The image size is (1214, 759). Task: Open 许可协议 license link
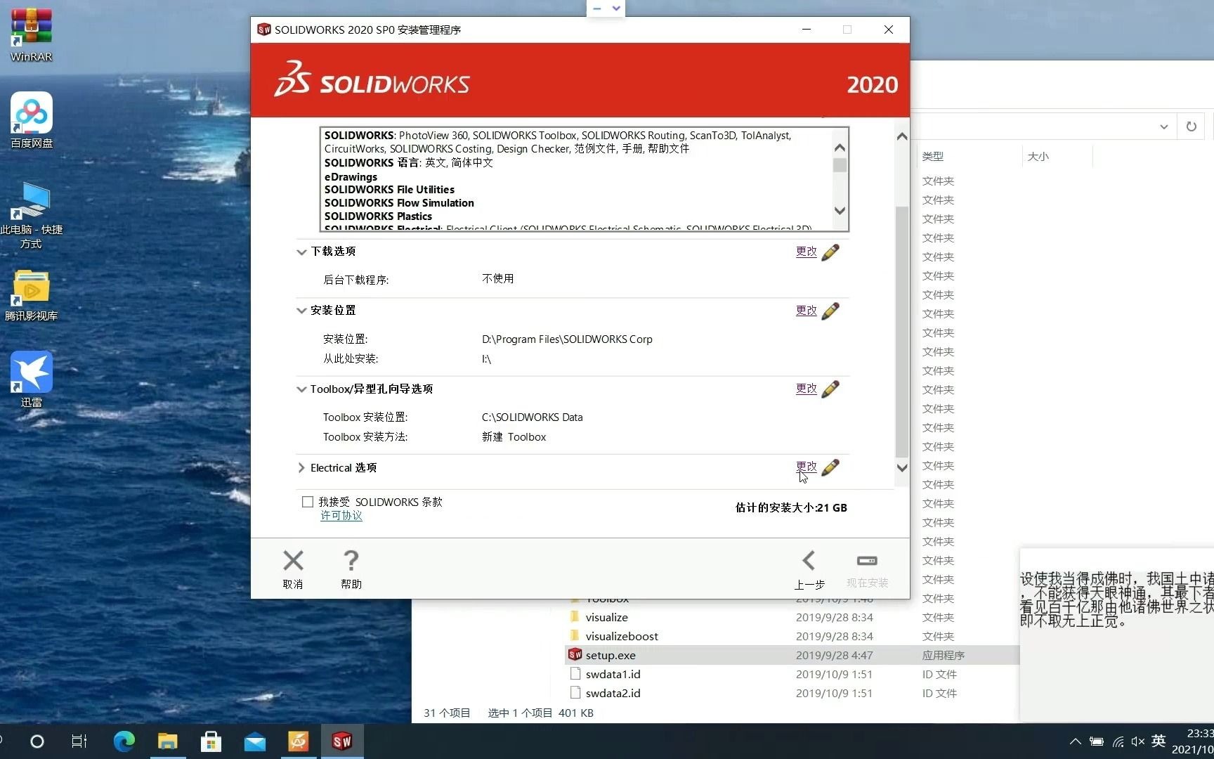click(x=341, y=516)
